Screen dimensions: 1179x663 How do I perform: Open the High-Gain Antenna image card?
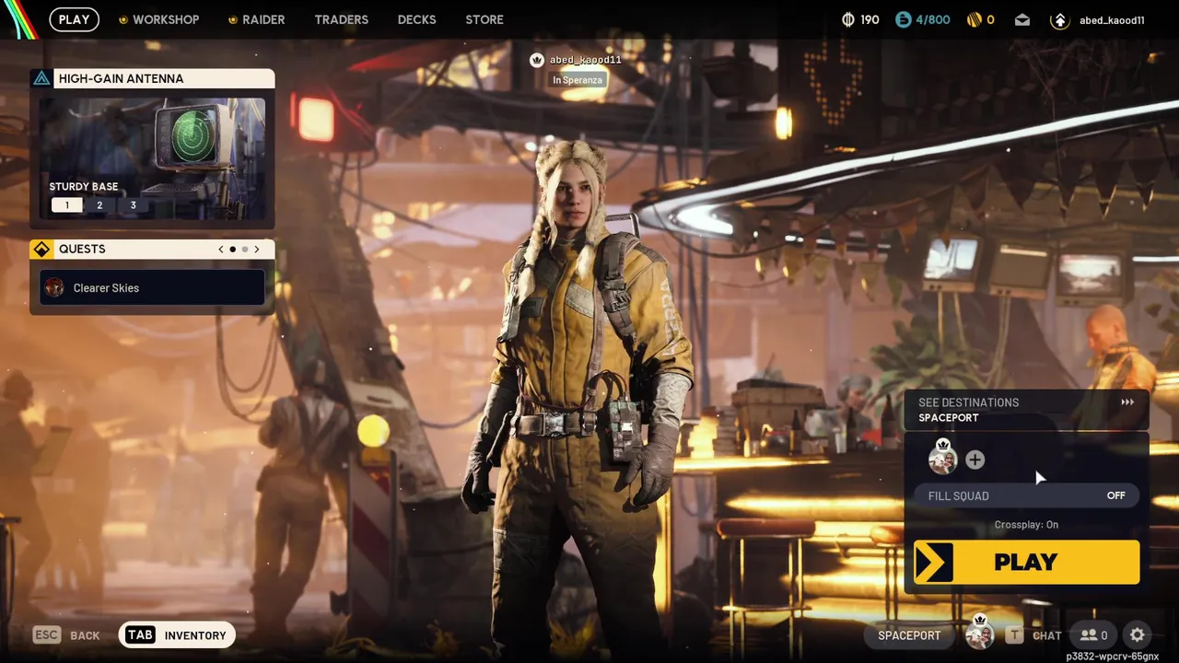152,159
